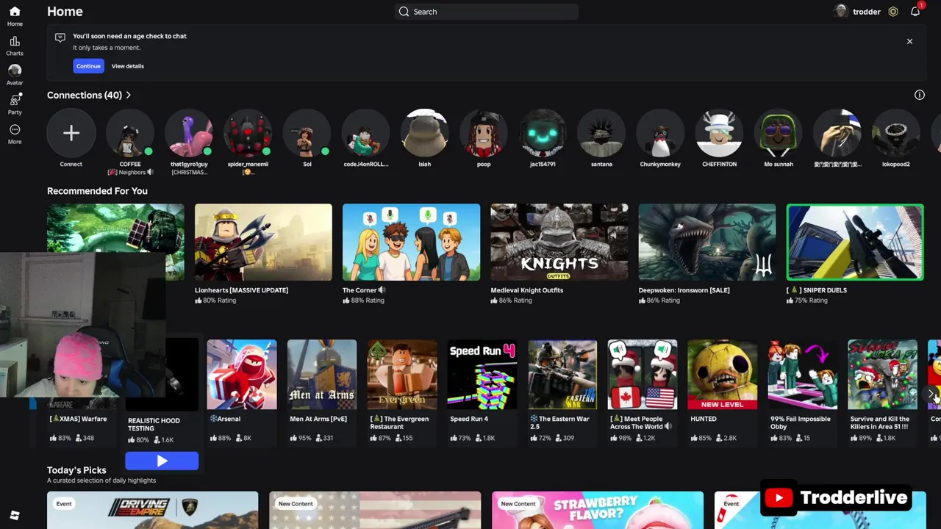The height and width of the screenshot is (529, 941).
Task: Open santana's connection avatar
Action: point(601,133)
